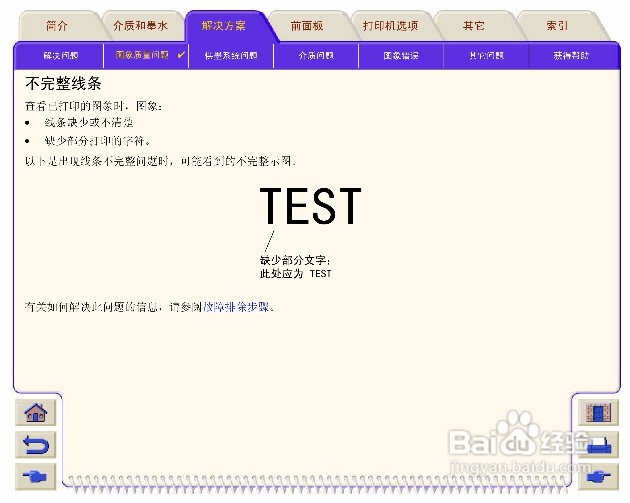The image size is (630, 503).
Task: Click the go-back curved arrow icon
Action: click(35, 445)
